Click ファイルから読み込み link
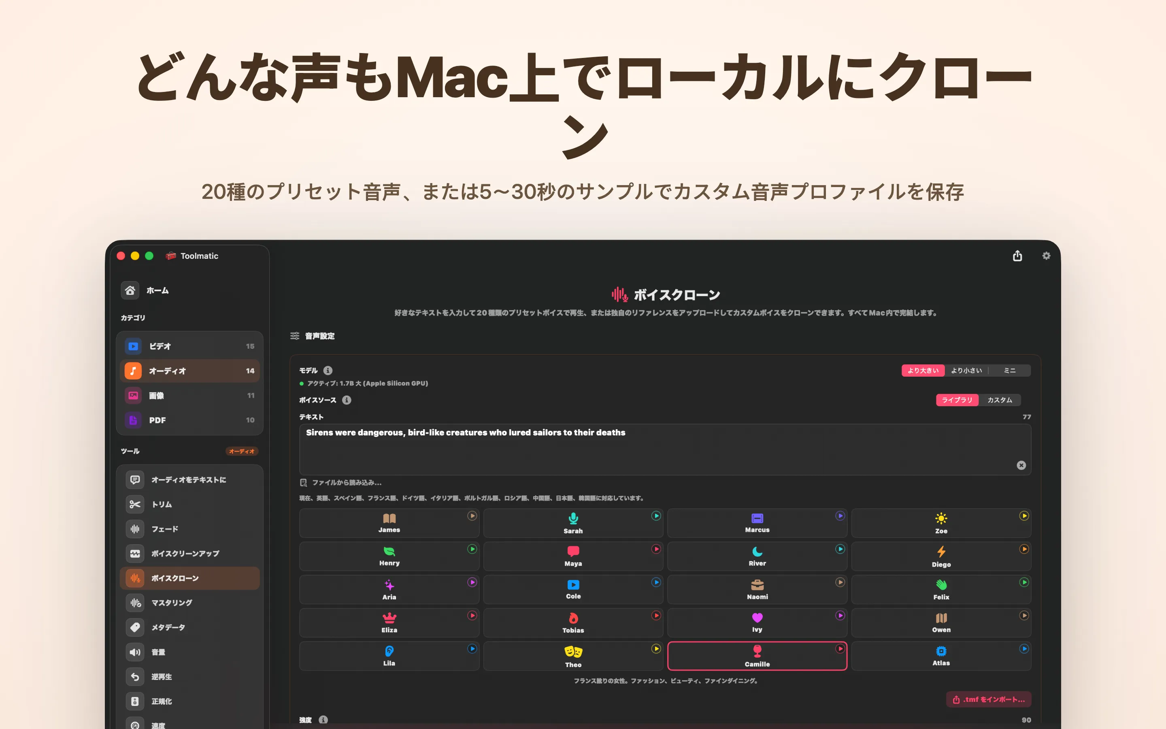 click(340, 483)
